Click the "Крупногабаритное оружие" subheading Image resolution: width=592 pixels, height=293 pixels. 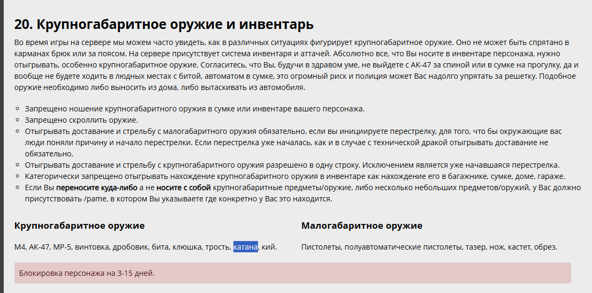[79, 226]
